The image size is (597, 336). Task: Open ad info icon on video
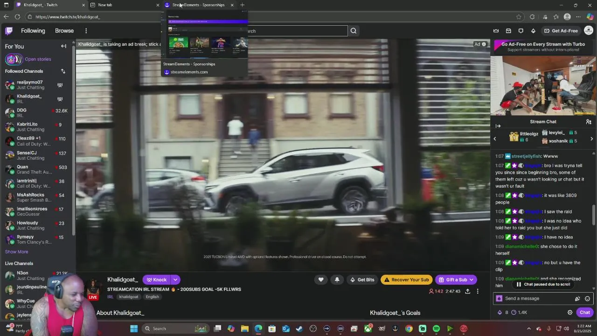pos(484,44)
